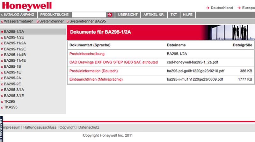Open the HILFE menu item

pos(188,15)
